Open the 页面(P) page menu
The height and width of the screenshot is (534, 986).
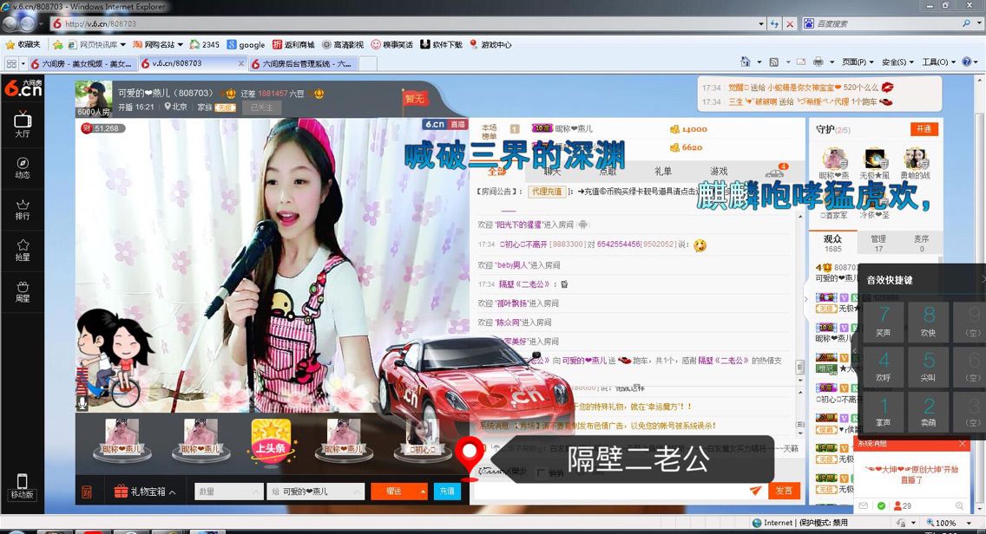857,62
